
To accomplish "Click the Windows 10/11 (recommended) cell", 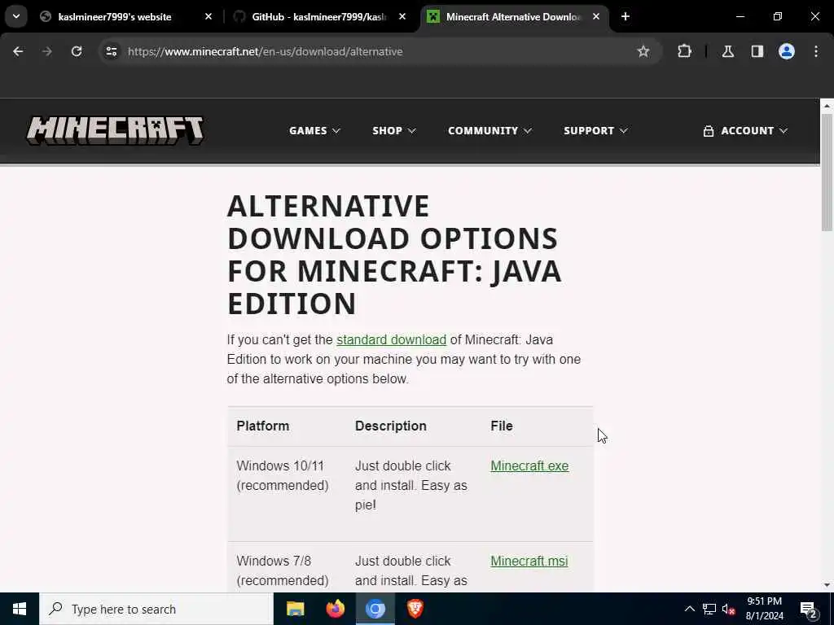I will (283, 475).
